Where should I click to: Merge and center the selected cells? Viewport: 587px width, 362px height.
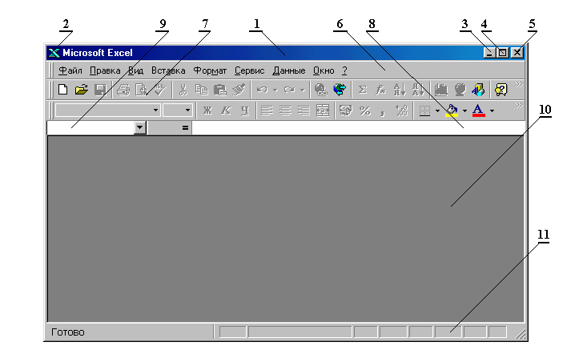322,111
